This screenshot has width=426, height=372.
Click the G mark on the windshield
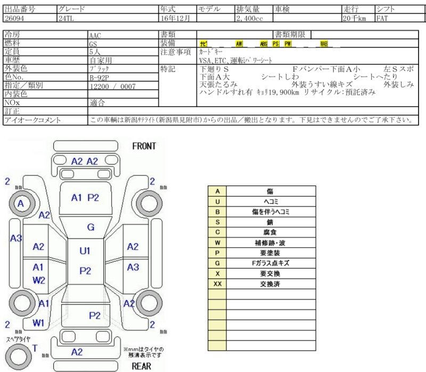coord(91,228)
